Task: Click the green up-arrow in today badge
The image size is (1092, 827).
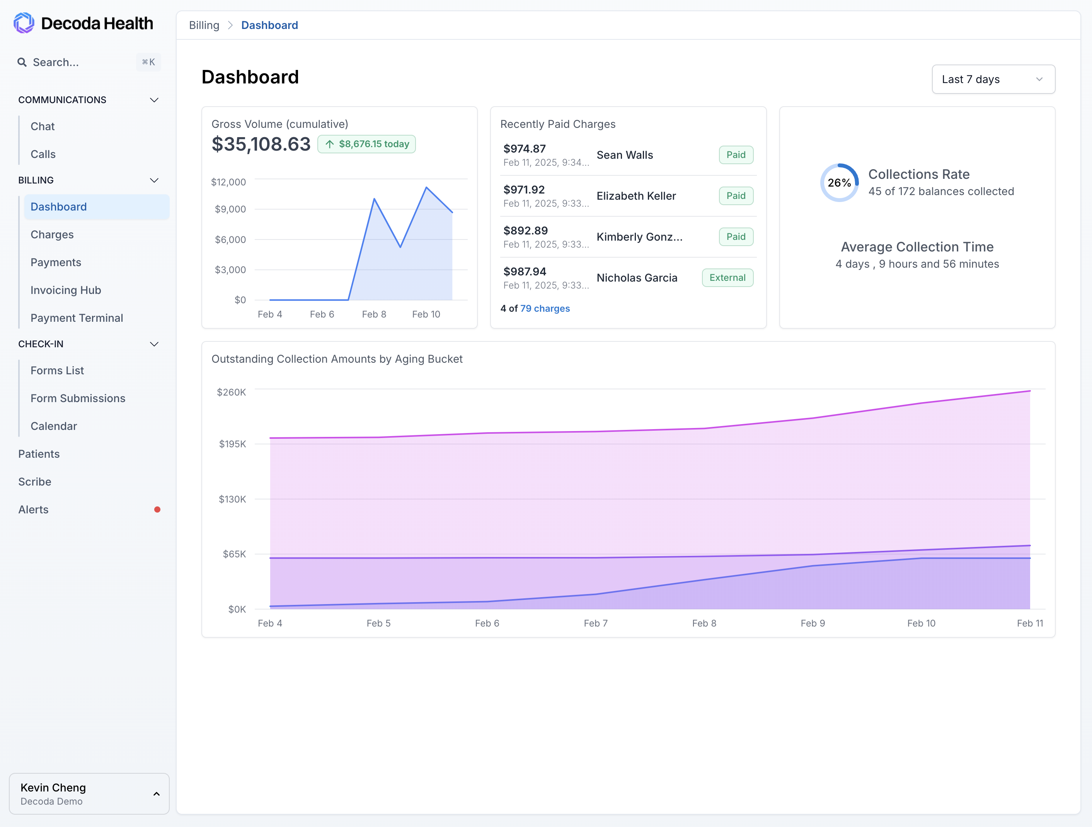Action: pyautogui.click(x=329, y=144)
